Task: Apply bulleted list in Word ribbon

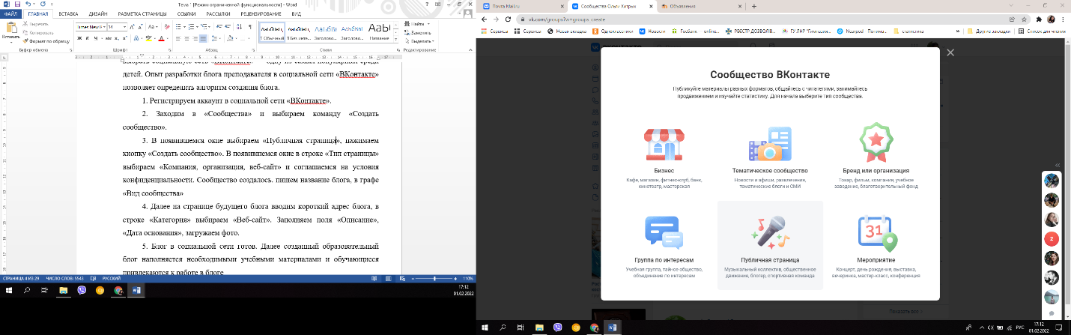Action: 178,27
